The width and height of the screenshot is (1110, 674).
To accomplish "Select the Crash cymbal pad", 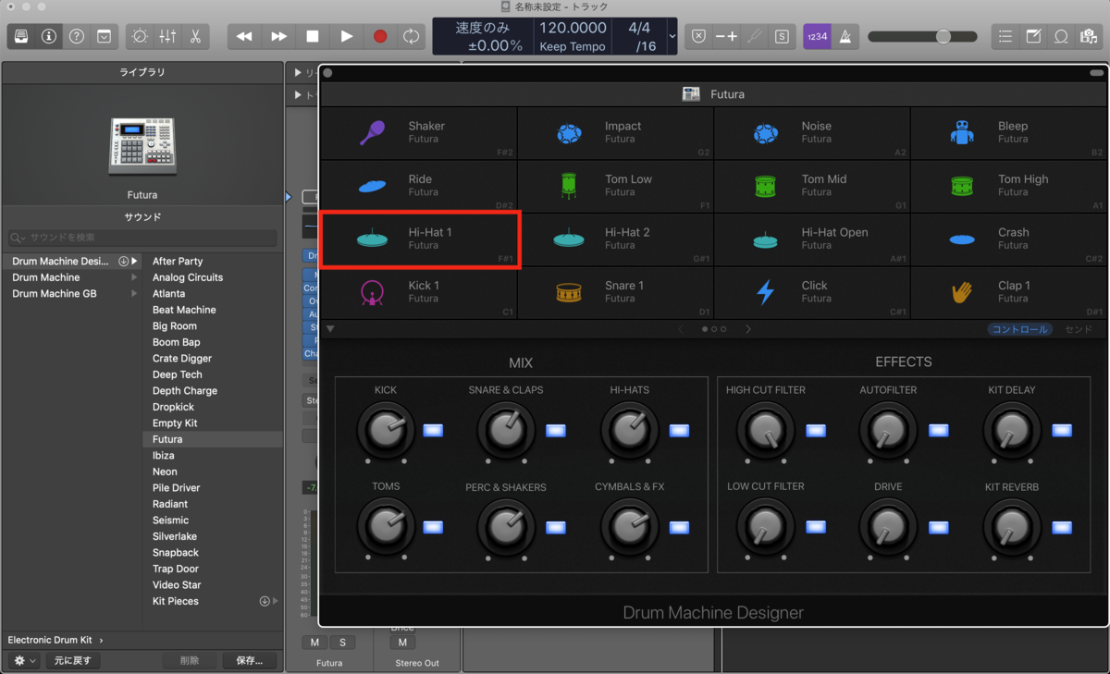I will (1009, 239).
